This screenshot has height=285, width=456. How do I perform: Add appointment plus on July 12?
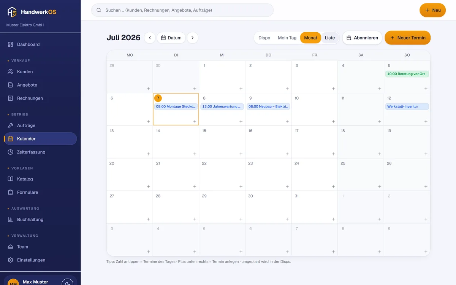[x=426, y=121]
